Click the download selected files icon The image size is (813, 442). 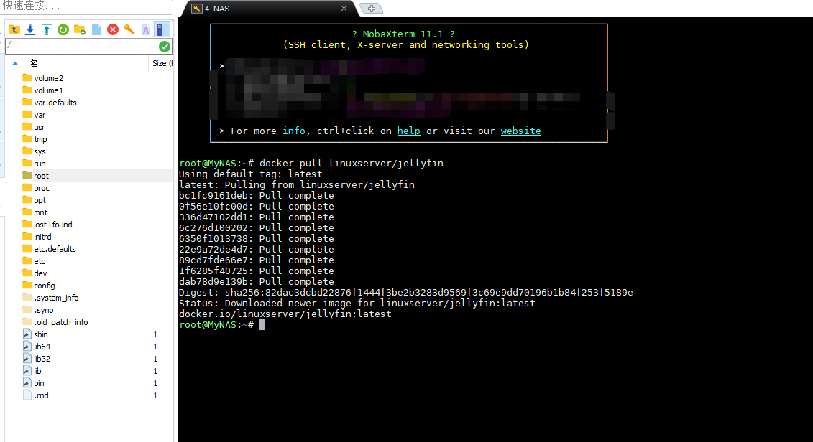30,29
